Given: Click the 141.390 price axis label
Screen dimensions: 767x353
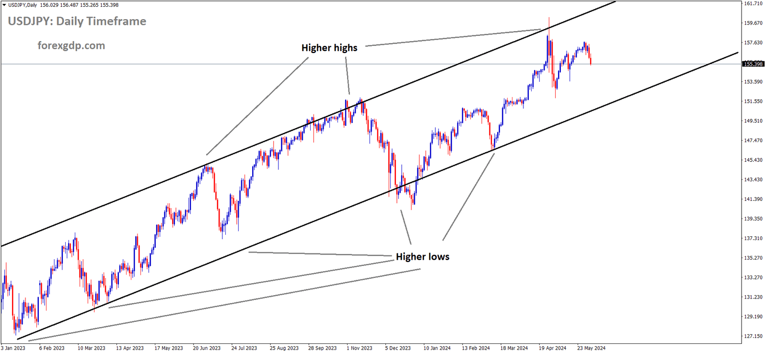Looking at the screenshot, I should (x=753, y=199).
